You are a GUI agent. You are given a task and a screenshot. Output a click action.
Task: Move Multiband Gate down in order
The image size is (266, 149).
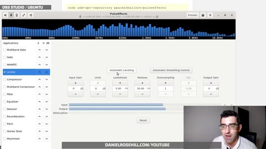47,50
